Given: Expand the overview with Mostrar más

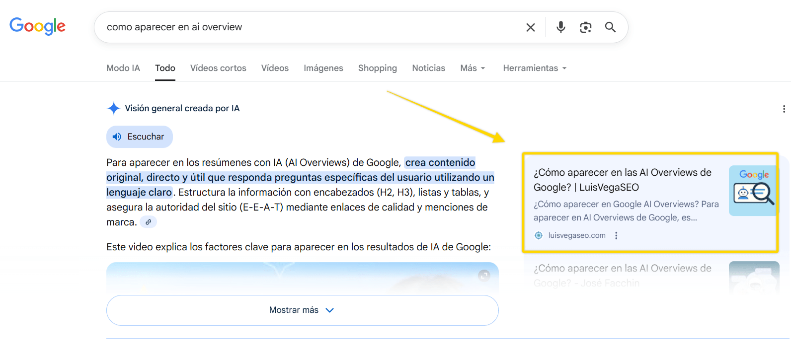Looking at the screenshot, I should [302, 310].
